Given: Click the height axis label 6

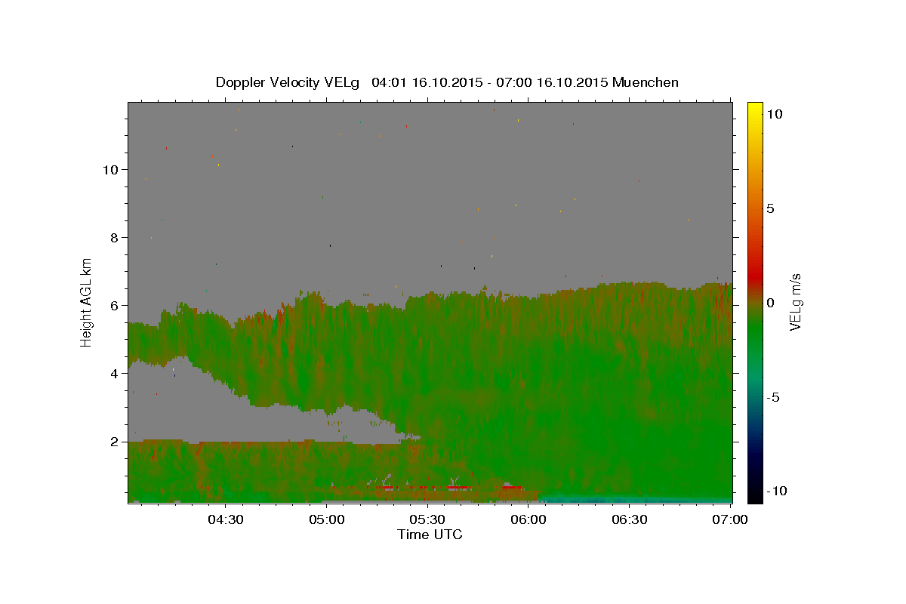Looking at the screenshot, I should tap(113, 305).
